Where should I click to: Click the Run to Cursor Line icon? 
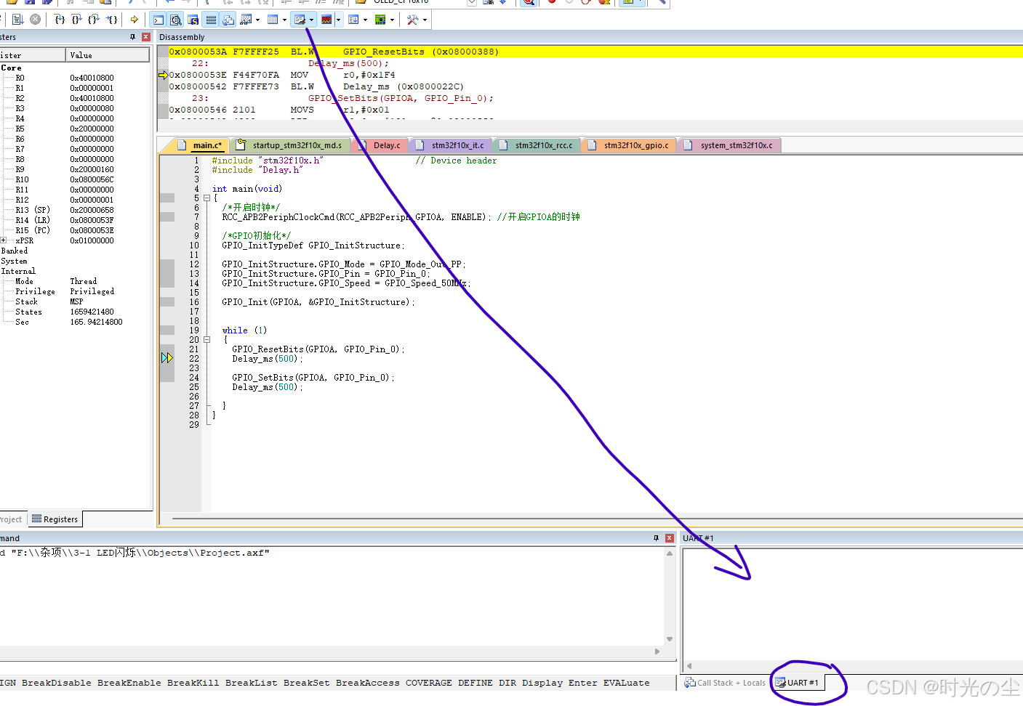point(111,20)
